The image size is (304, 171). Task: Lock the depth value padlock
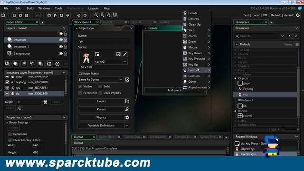pyautogui.click(x=46, y=102)
